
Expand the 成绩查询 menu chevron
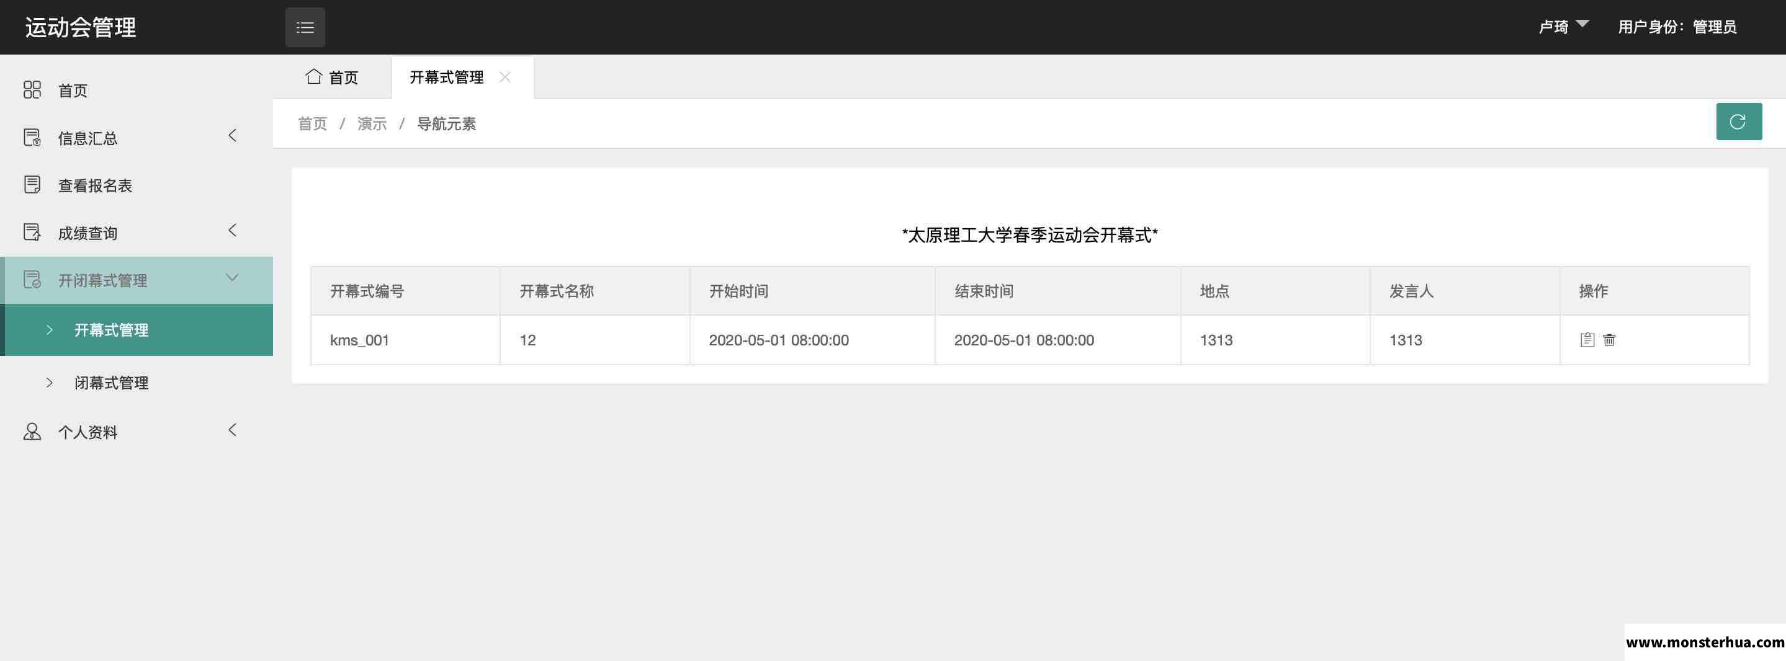(233, 231)
